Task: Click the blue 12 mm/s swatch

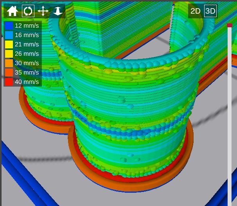Action: (x=9, y=26)
